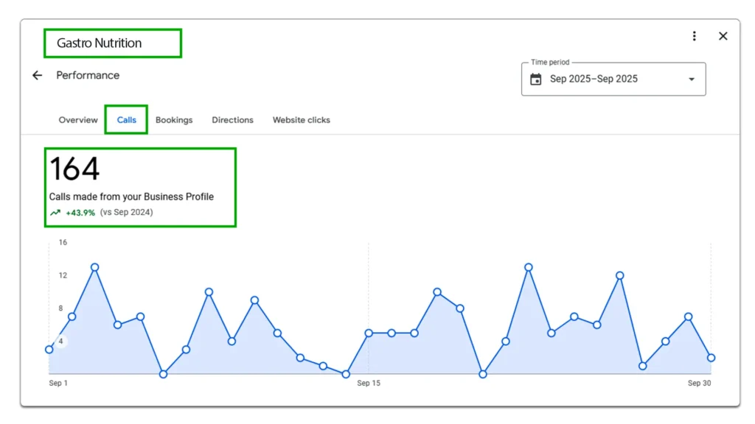The height and width of the screenshot is (424, 755).
Task: Select the Calls tab
Action: tap(127, 120)
